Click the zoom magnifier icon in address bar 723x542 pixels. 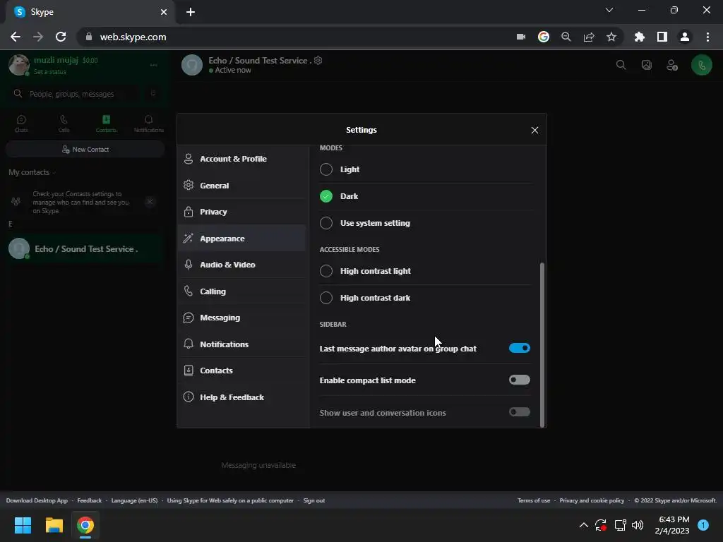(566, 37)
